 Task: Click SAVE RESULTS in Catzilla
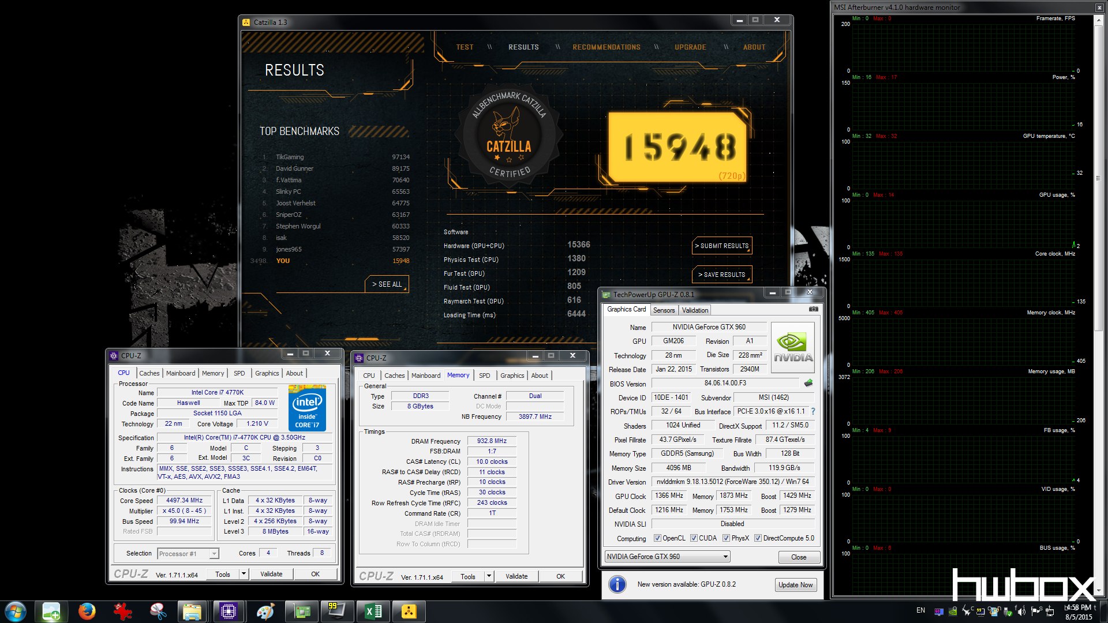[x=722, y=275]
